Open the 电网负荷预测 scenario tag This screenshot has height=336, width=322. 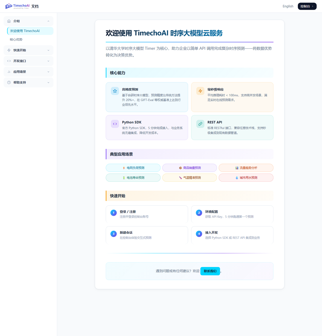tap(133, 168)
